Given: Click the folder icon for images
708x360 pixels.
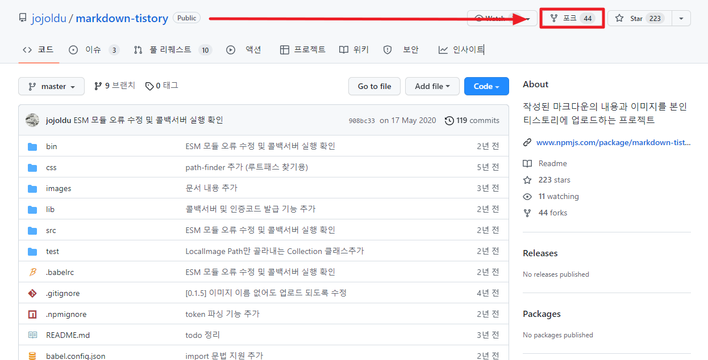Looking at the screenshot, I should click(x=32, y=188).
